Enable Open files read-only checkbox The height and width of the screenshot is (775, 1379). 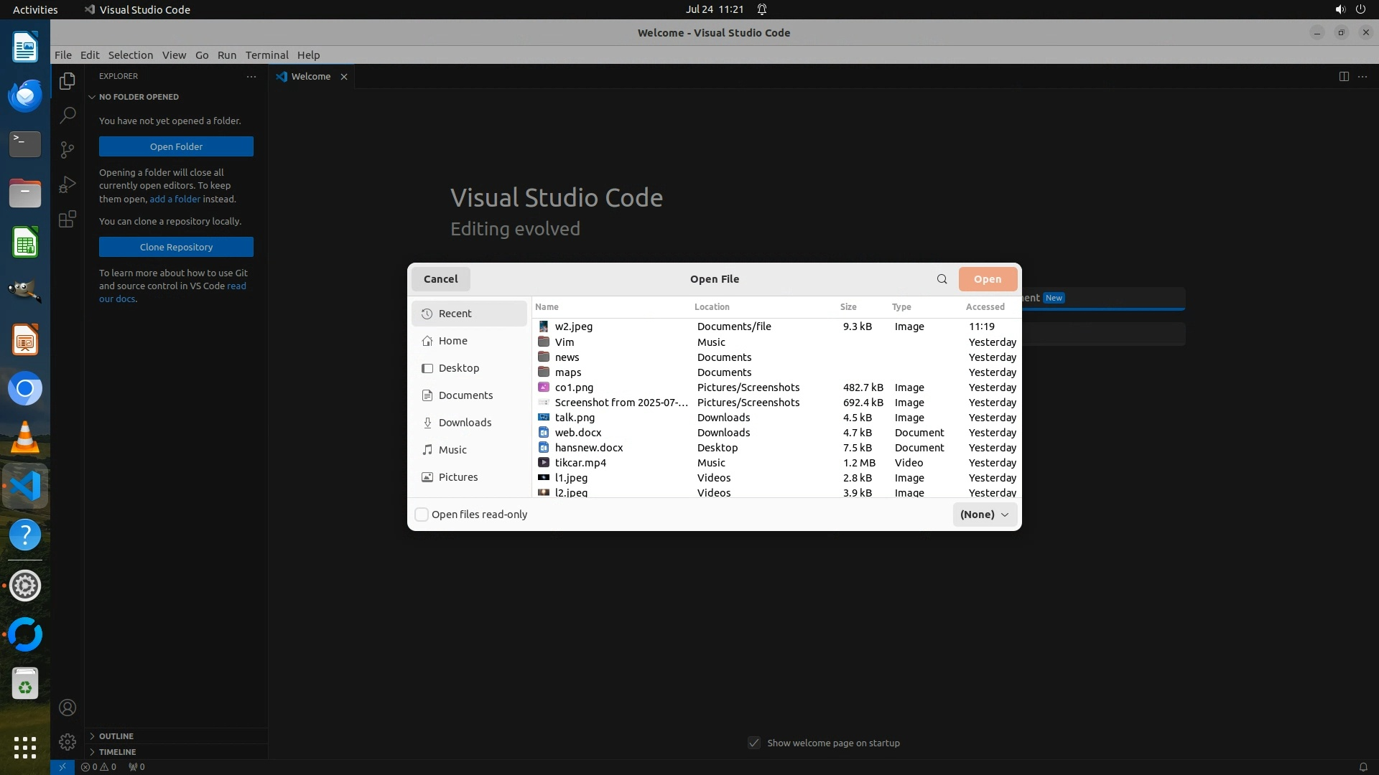tap(422, 515)
